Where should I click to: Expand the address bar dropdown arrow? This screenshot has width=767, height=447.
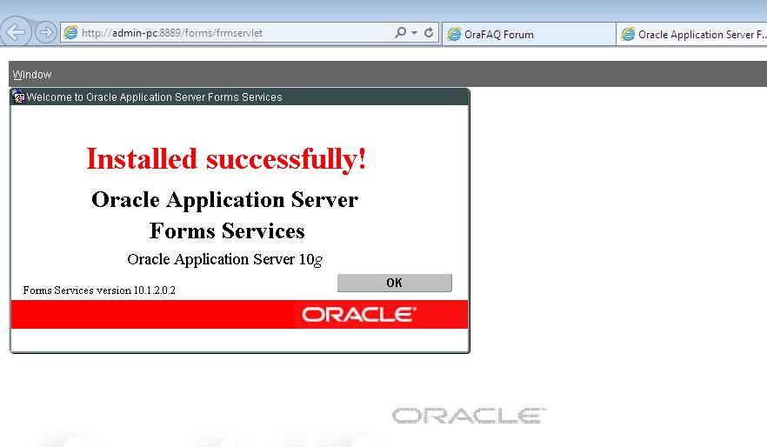pos(414,33)
